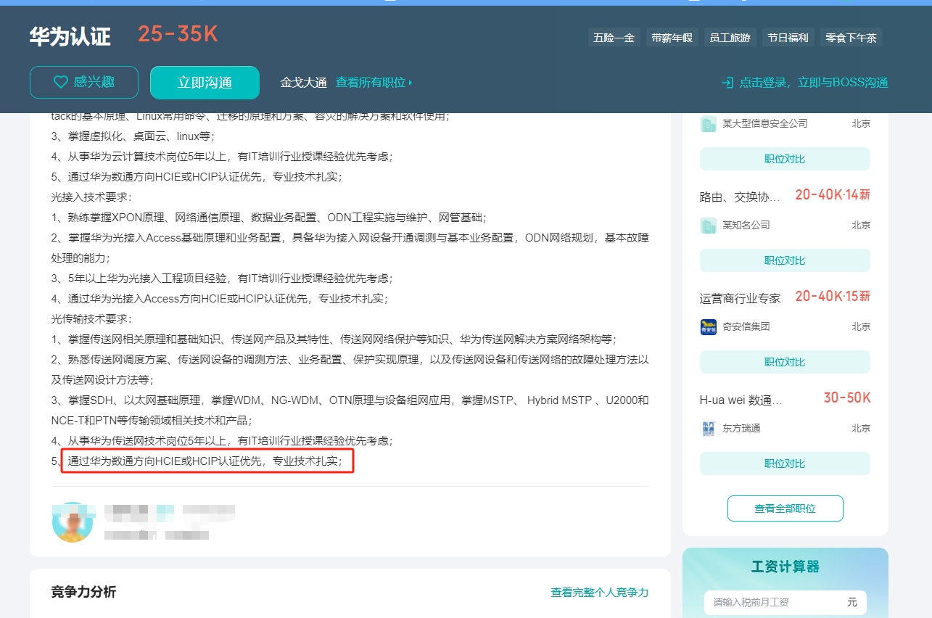Click salary 20-40K·14薪
This screenshot has height=618, width=932.
coord(833,194)
